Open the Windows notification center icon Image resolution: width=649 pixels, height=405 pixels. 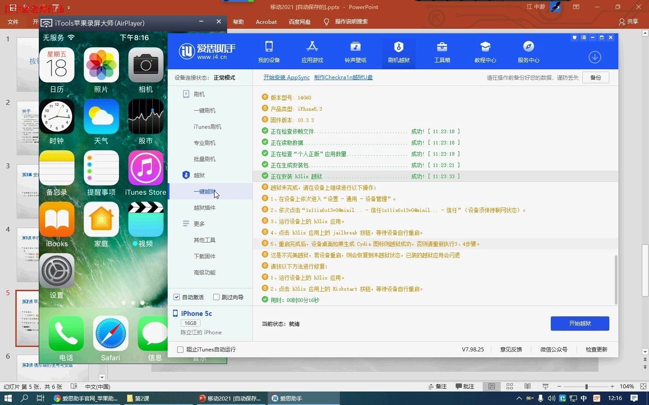pyautogui.click(x=634, y=398)
